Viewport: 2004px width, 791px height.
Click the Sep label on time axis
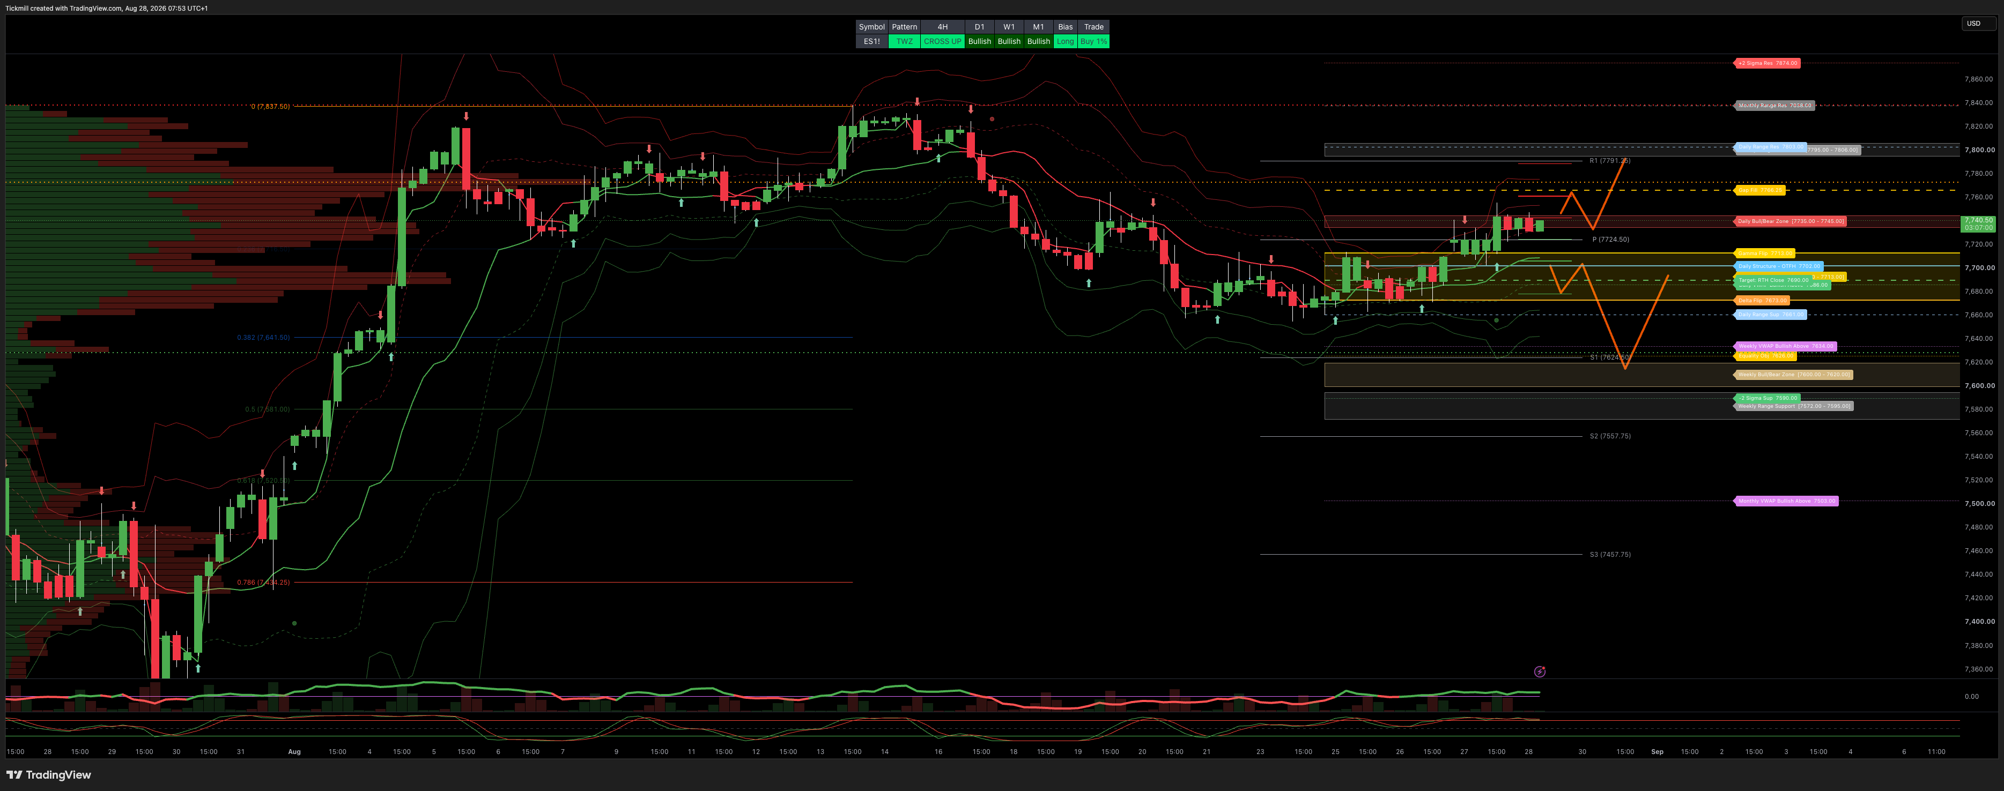[1657, 752]
